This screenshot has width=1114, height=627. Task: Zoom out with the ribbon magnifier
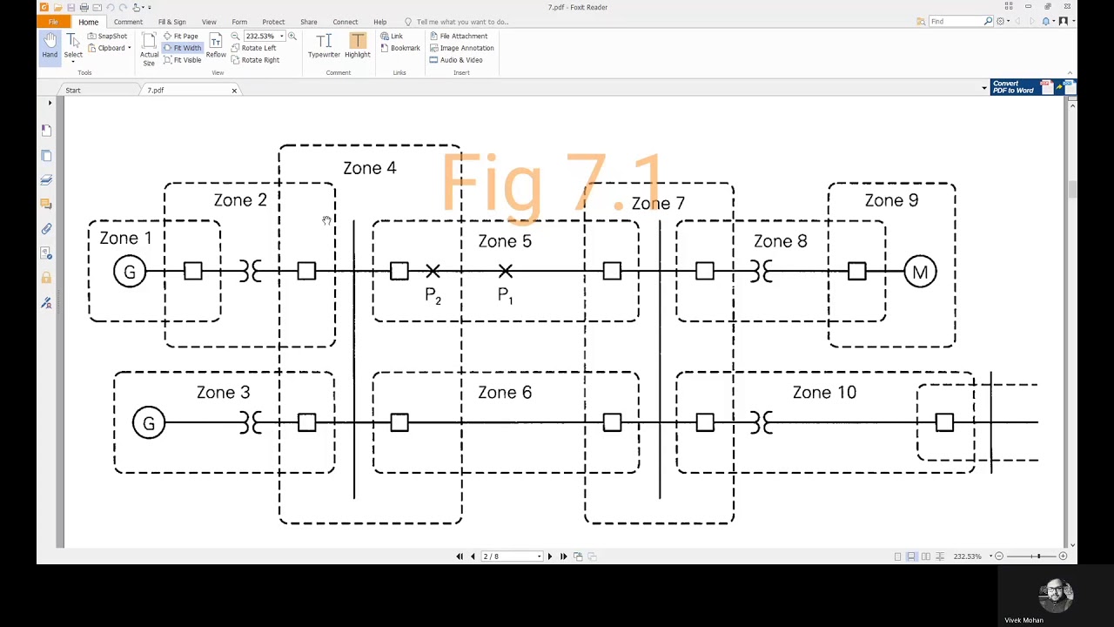pos(235,37)
